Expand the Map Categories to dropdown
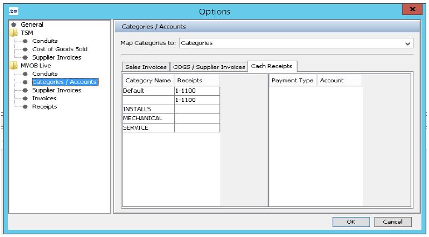Screen dimensions: 429x237 point(408,43)
